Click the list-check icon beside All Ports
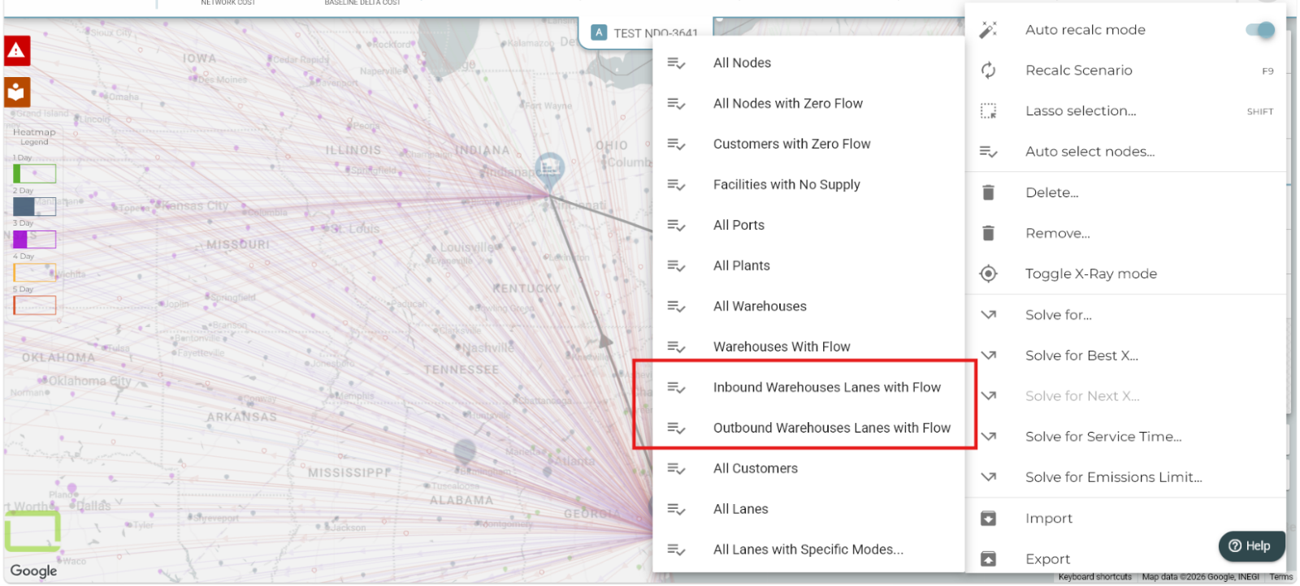The width and height of the screenshot is (1300, 586). pos(676,226)
